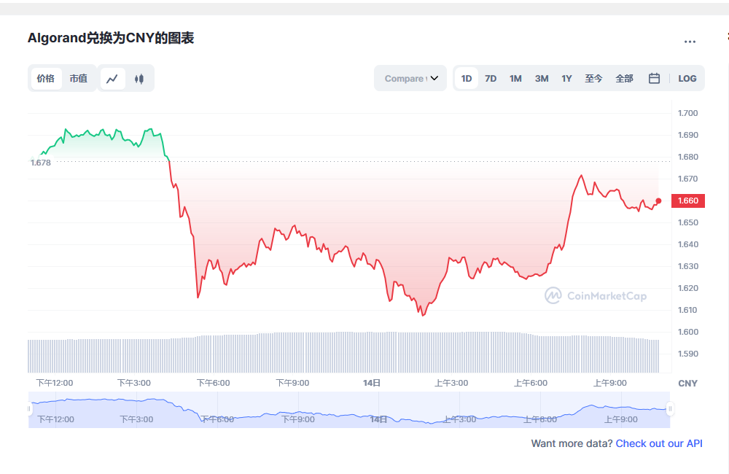Viewport: 729px width, 474px height.
Task: Click the 1.678 opening price label
Action: click(40, 163)
